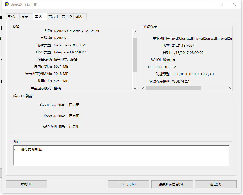This screenshot has width=243, height=195.
Task: Minimize the DirectX 诊断工具 window
Action: tap(209, 4)
